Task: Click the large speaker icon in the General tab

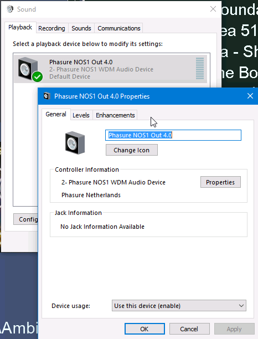Action: (75, 143)
